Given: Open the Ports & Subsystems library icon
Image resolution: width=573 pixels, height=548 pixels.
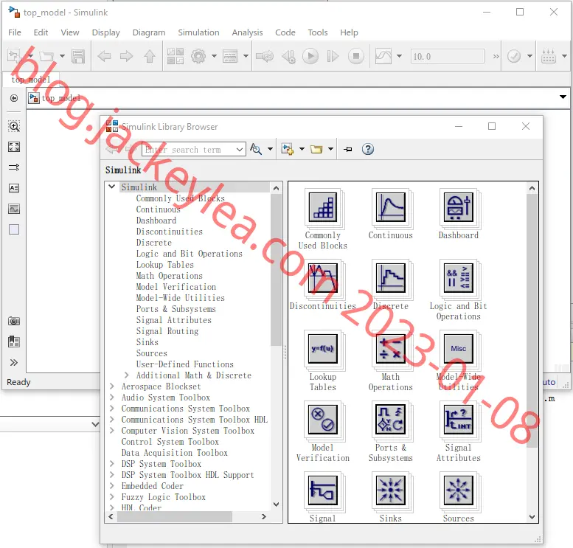Looking at the screenshot, I should (390, 420).
